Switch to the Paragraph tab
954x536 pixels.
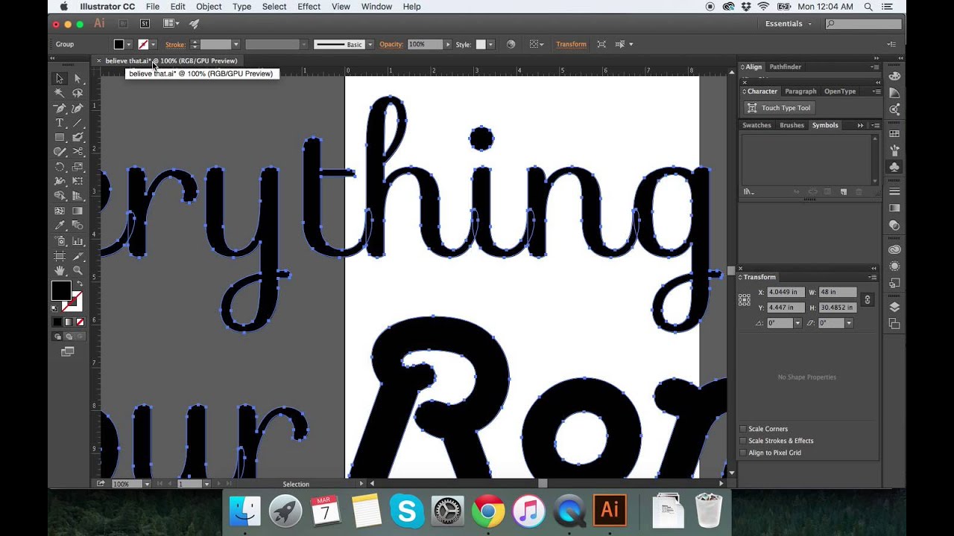pos(800,92)
